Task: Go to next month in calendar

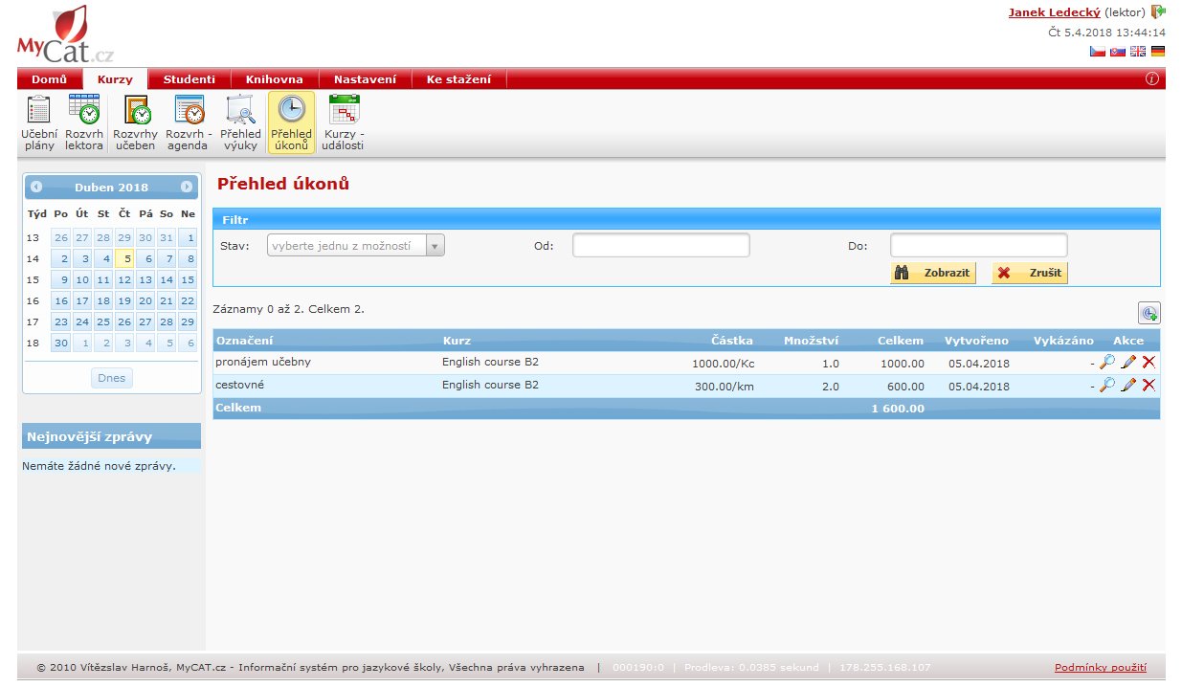Action: [x=187, y=188]
